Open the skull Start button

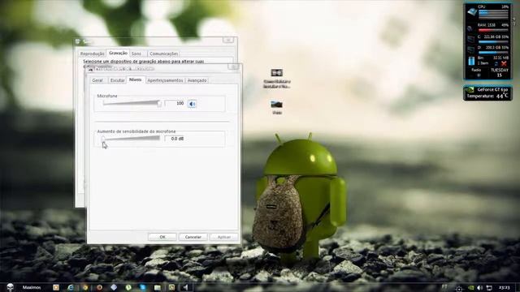(11, 287)
